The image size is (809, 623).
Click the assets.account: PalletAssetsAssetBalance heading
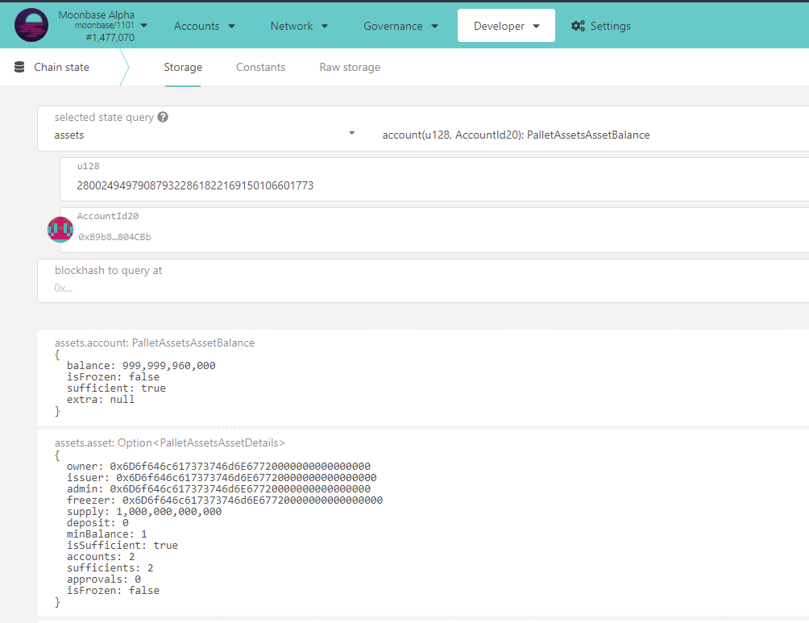click(155, 343)
